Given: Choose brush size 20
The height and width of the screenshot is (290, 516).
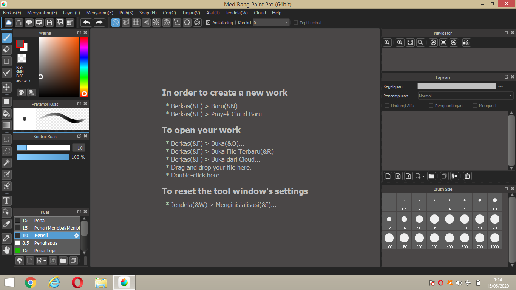Looking at the screenshot, I should pos(419,221).
